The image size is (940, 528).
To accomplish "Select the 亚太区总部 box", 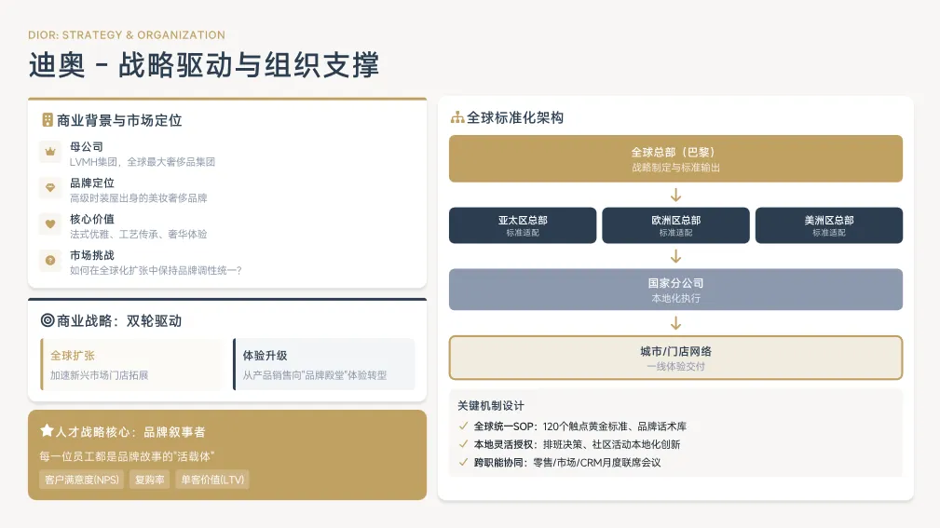I will (x=523, y=225).
